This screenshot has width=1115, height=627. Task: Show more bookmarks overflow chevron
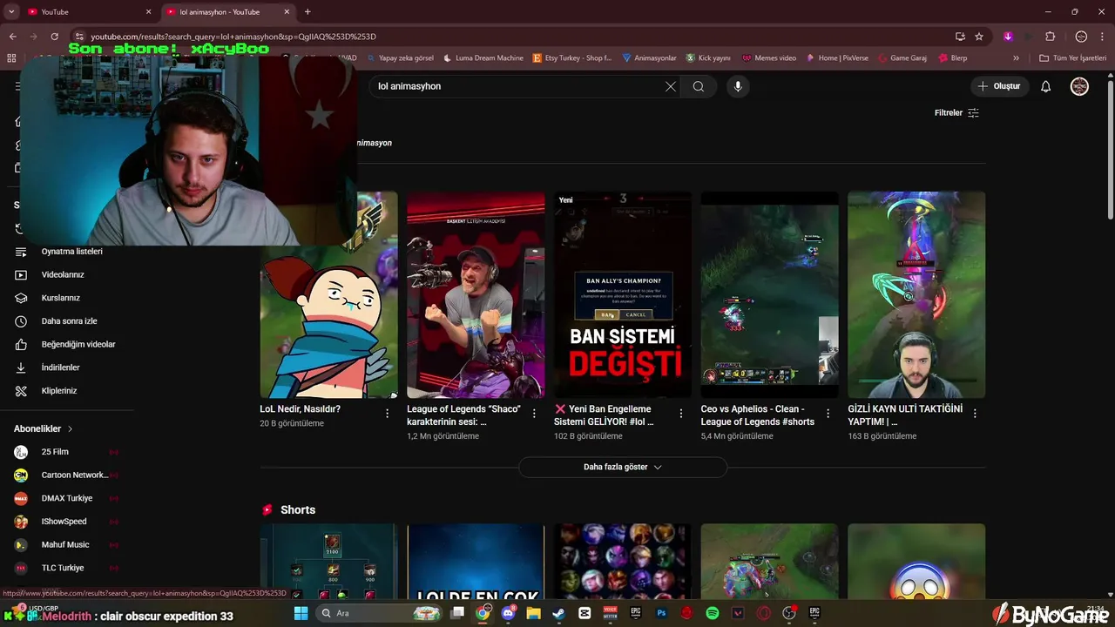(1016, 58)
